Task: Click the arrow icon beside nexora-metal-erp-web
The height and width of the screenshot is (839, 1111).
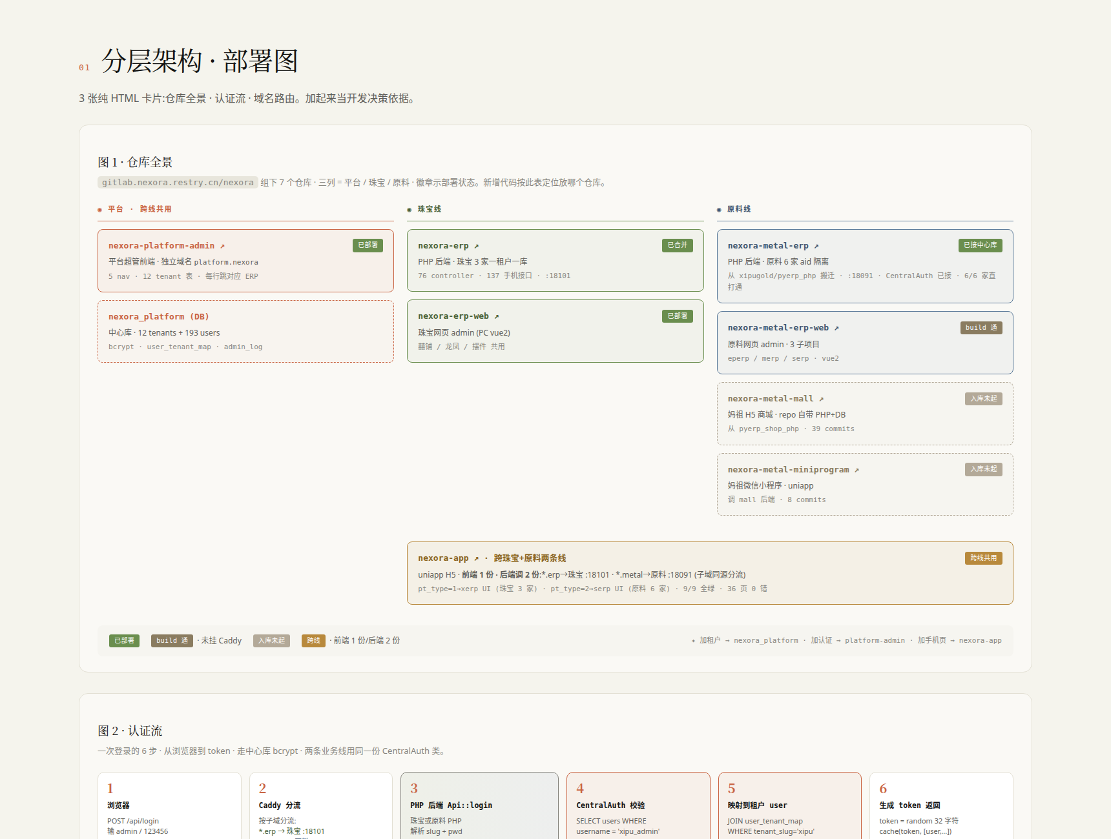Action: pos(836,328)
